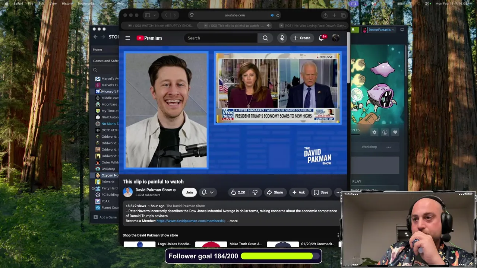Reload the youtube.com page
The height and width of the screenshot is (268, 477).
pyautogui.click(x=278, y=15)
